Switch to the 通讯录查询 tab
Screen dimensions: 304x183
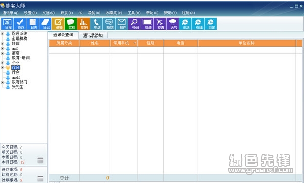(63, 35)
